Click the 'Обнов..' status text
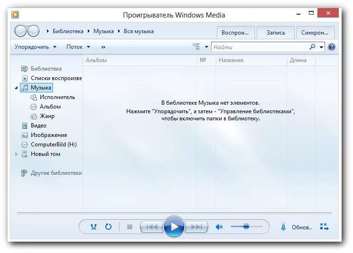Image resolution: width=353 pixels, height=253 pixels. click(302, 227)
